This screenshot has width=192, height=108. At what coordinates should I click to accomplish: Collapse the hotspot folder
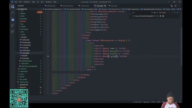[24, 37]
